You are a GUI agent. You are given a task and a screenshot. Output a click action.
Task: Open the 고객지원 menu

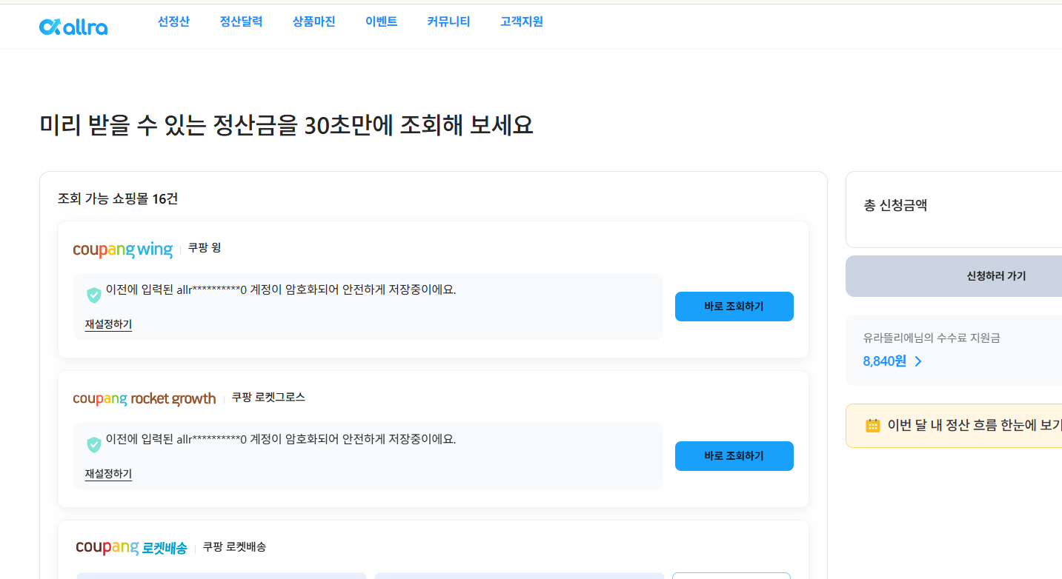point(522,22)
